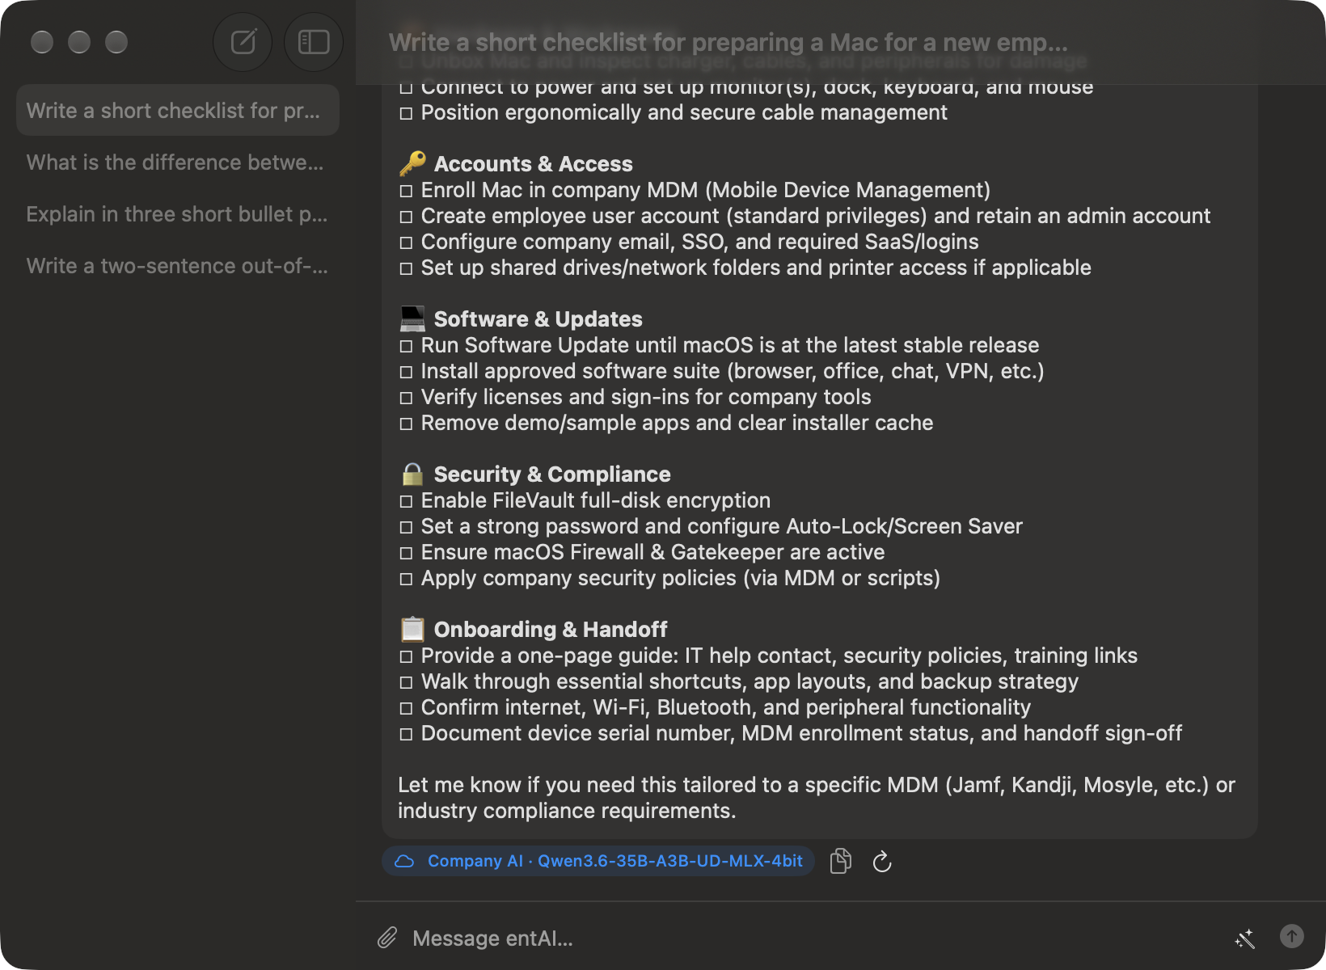Viewport: 1326px width, 970px height.
Task: Click 'Walk through essential shortcuts' line
Action: coord(739,681)
